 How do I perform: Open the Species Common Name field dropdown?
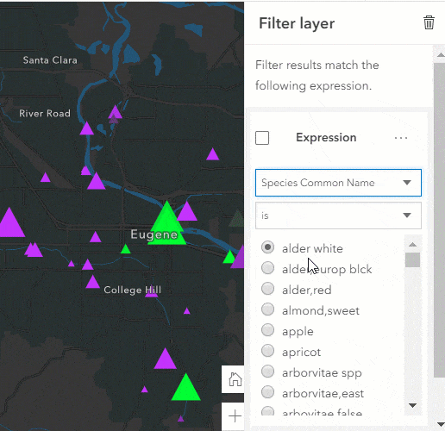338,183
